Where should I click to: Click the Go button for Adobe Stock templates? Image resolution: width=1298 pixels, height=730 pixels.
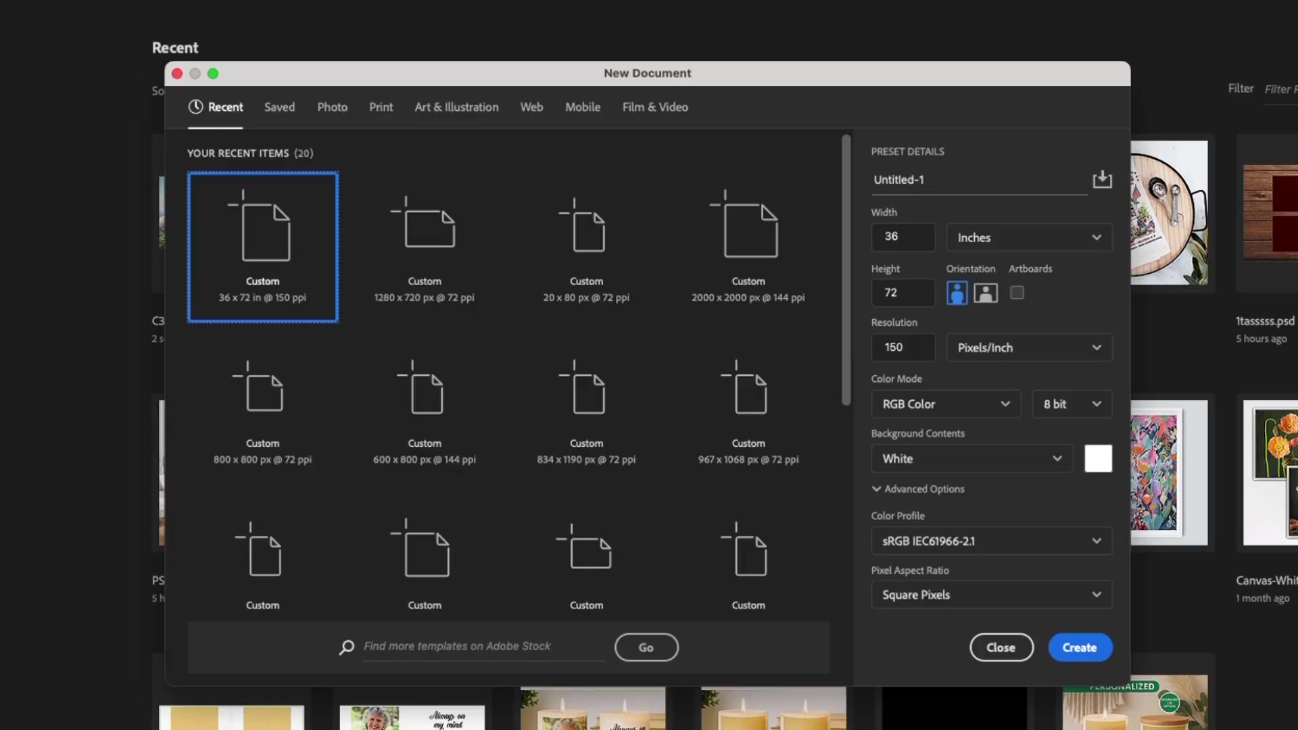(x=646, y=647)
